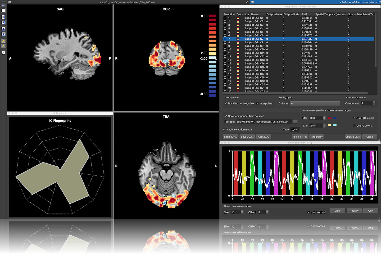
Task: Click the brain icon on the second document tab
Action: (252, 2)
